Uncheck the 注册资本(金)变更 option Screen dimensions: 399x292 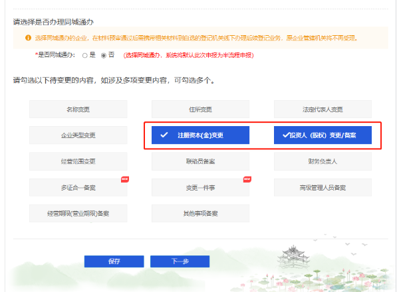pos(200,135)
